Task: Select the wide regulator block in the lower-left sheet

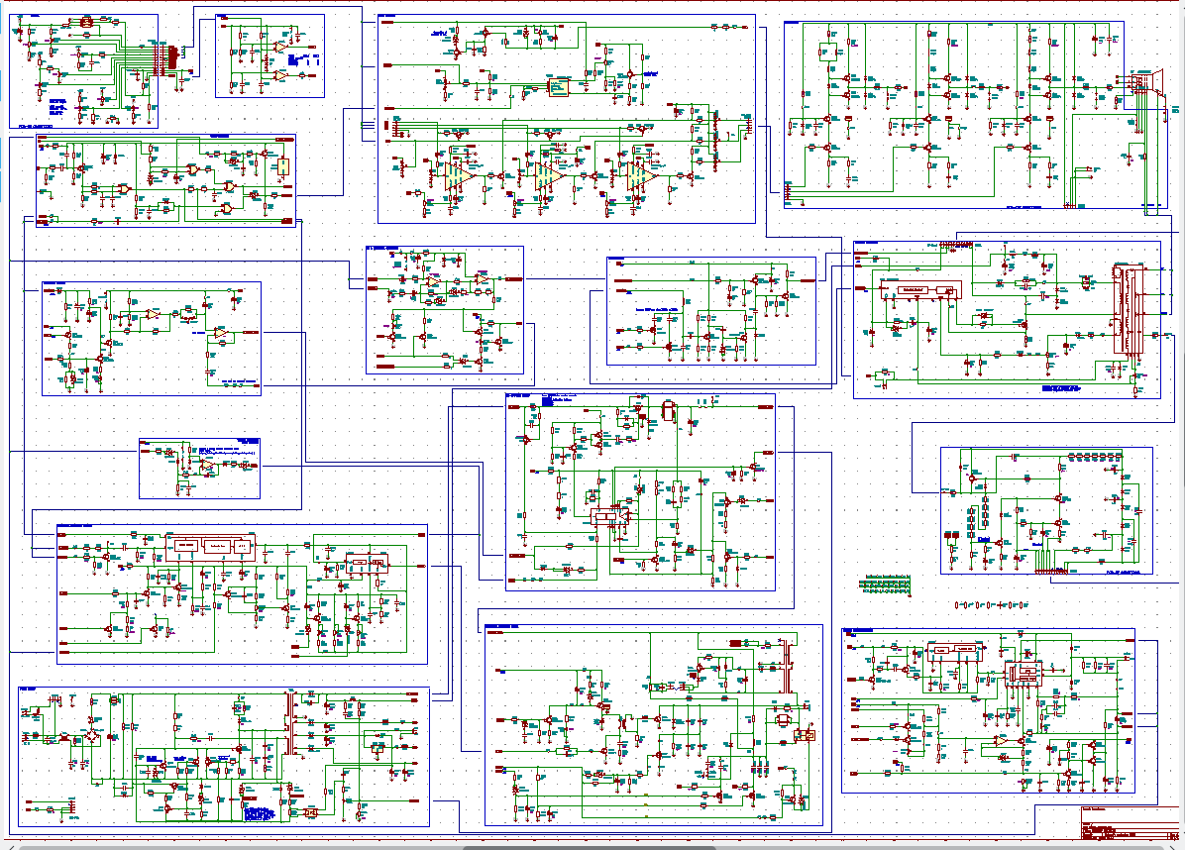Action: (211, 546)
